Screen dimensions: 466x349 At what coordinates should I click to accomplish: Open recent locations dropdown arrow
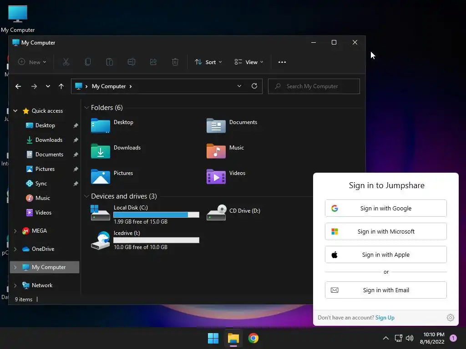click(x=48, y=86)
